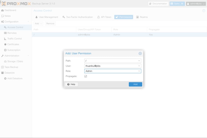Open the Subscription sidebar item
Image resolution: width=207 pixels, height=138 pixels.
coord(14,50)
